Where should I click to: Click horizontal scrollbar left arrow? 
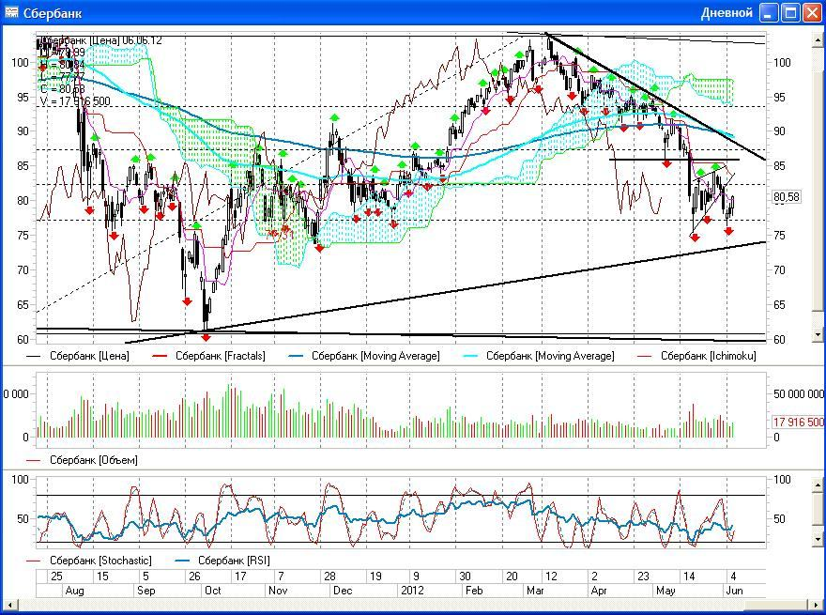coord(9,604)
